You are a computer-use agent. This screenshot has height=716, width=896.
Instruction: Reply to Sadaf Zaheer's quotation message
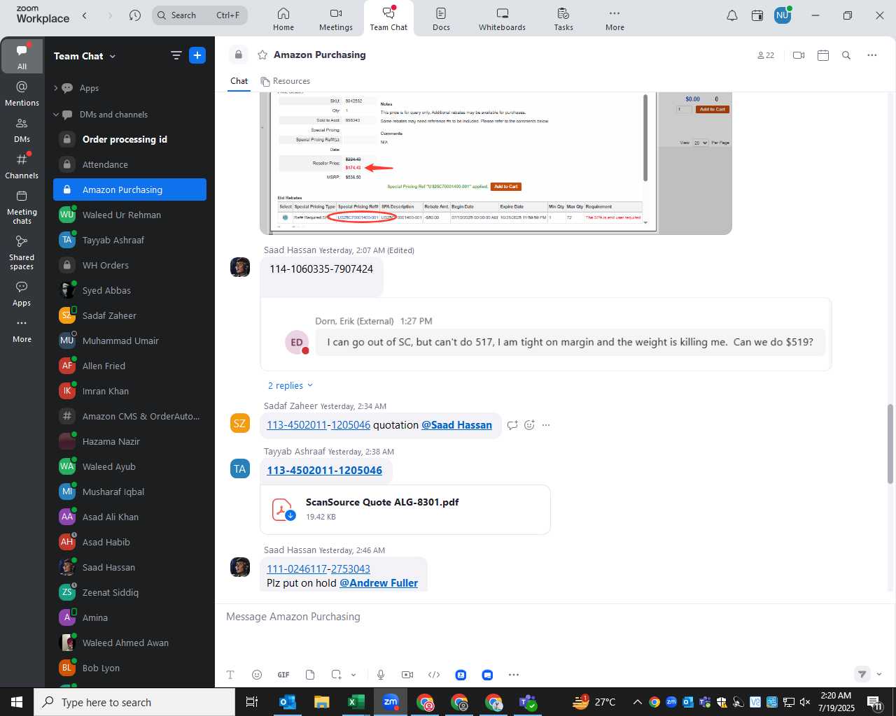[x=512, y=425]
